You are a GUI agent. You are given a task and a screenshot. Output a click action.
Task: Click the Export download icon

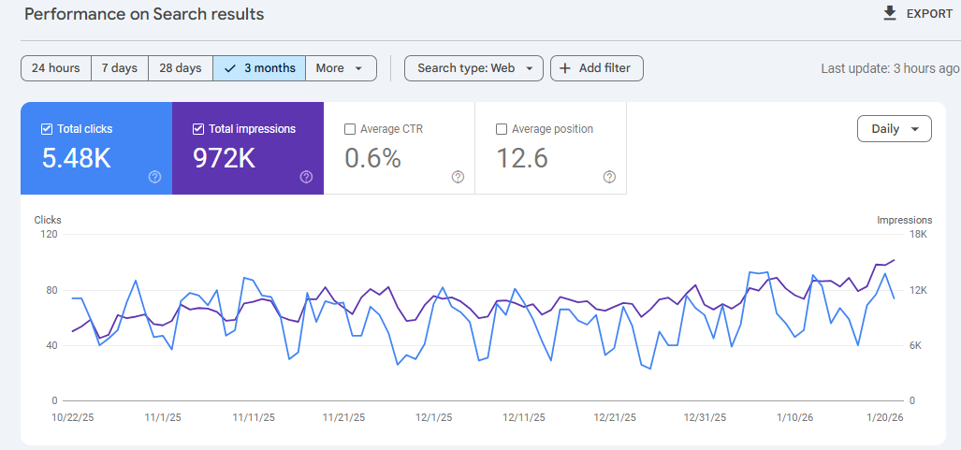point(890,13)
